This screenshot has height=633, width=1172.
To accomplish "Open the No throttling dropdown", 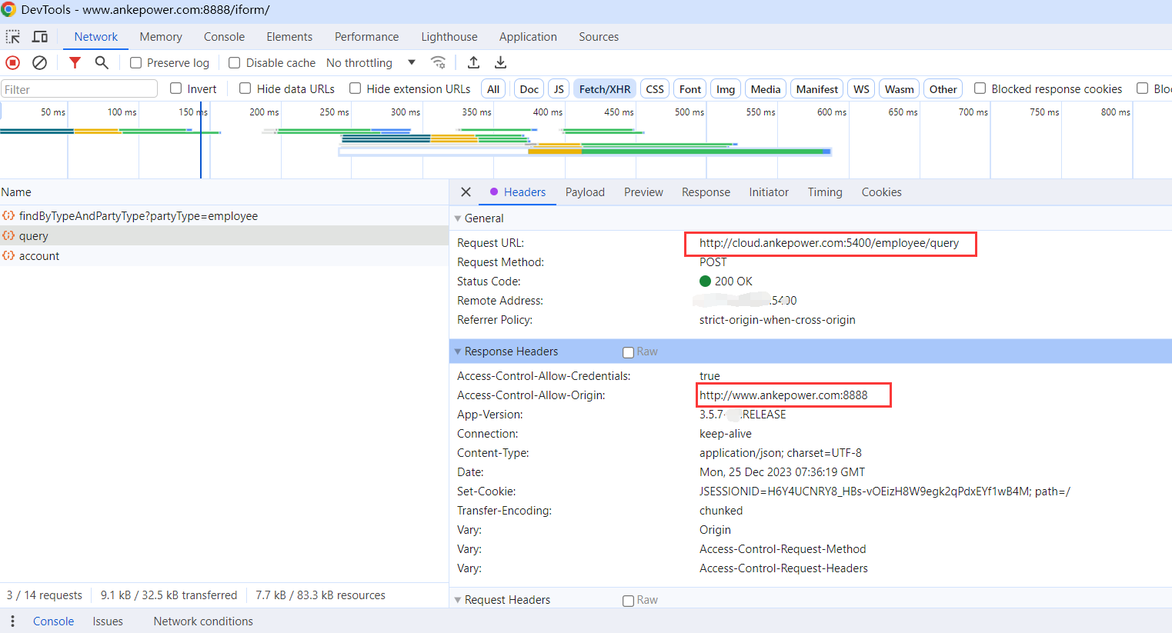I will click(370, 63).
